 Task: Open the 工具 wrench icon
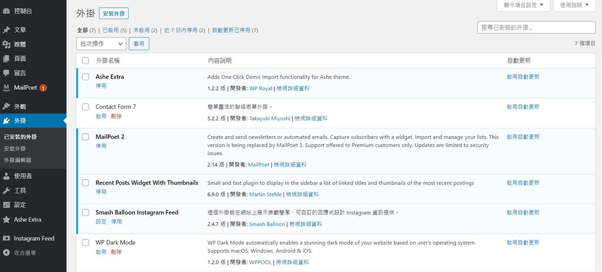6,191
